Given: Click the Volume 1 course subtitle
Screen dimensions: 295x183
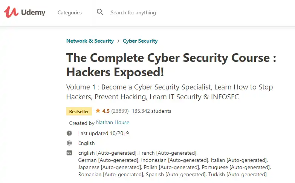Looking at the screenshot, I should coord(169,92).
